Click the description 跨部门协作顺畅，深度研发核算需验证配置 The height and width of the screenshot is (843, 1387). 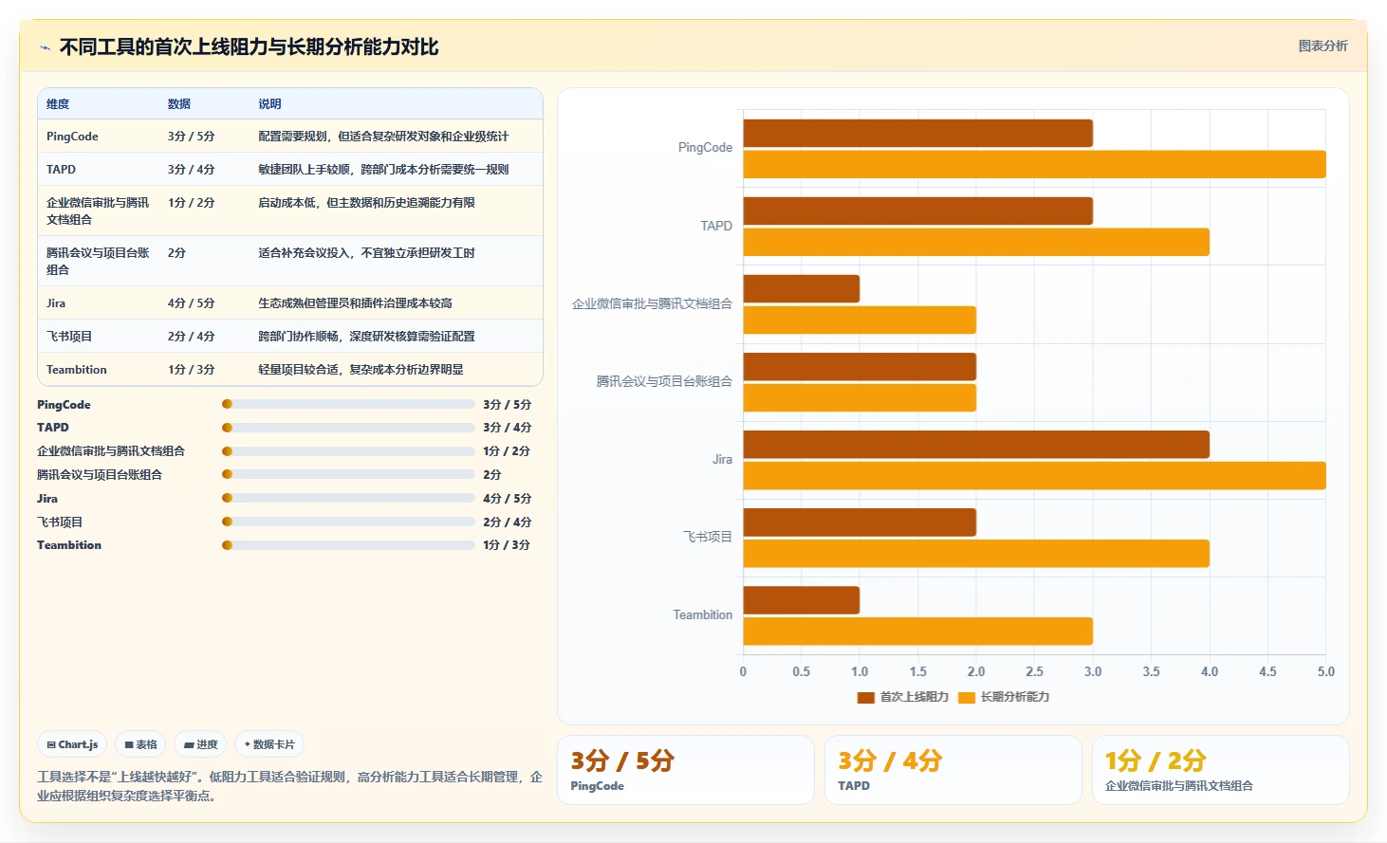click(366, 337)
